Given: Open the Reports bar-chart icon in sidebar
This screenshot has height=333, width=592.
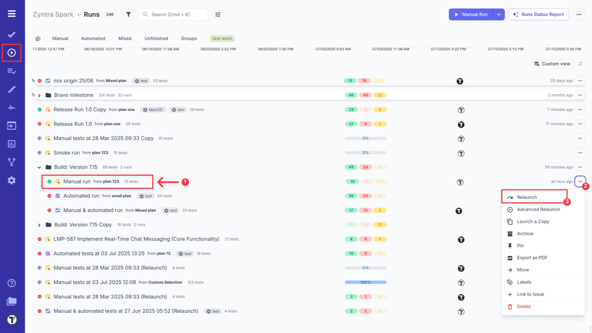Looking at the screenshot, I should [x=12, y=144].
